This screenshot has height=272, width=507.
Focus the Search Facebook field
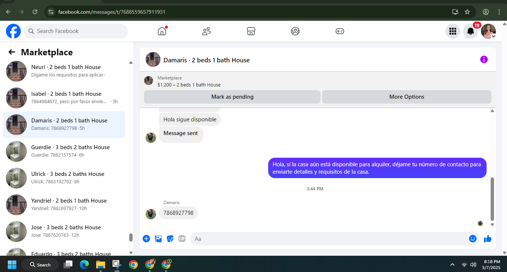point(76,31)
